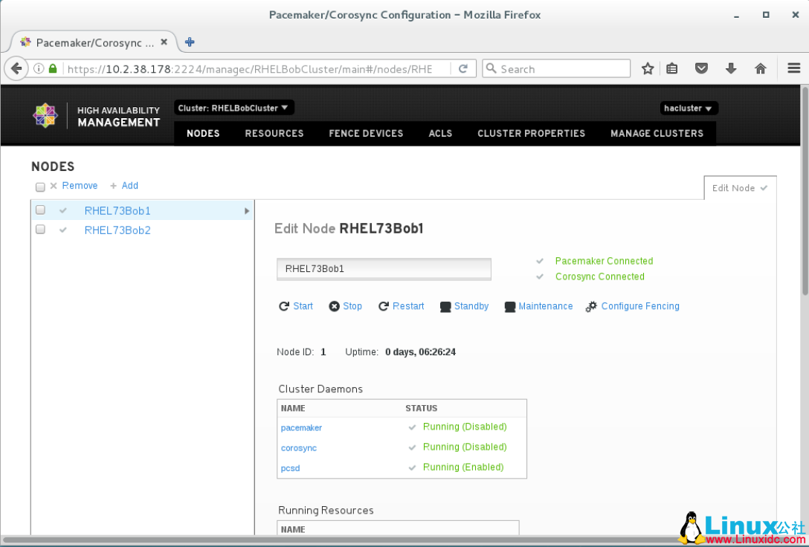Viewport: 809px width, 547px height.
Task: Switch to the RESOURCES tab
Action: 274,134
